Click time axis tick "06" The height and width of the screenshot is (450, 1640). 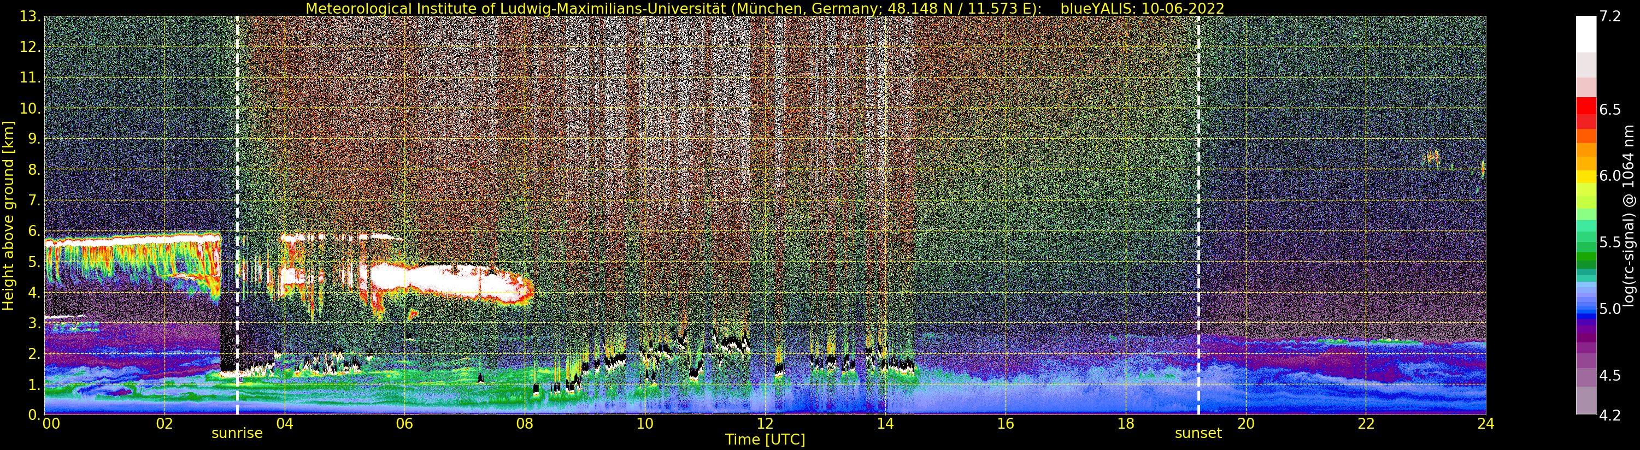404,424
